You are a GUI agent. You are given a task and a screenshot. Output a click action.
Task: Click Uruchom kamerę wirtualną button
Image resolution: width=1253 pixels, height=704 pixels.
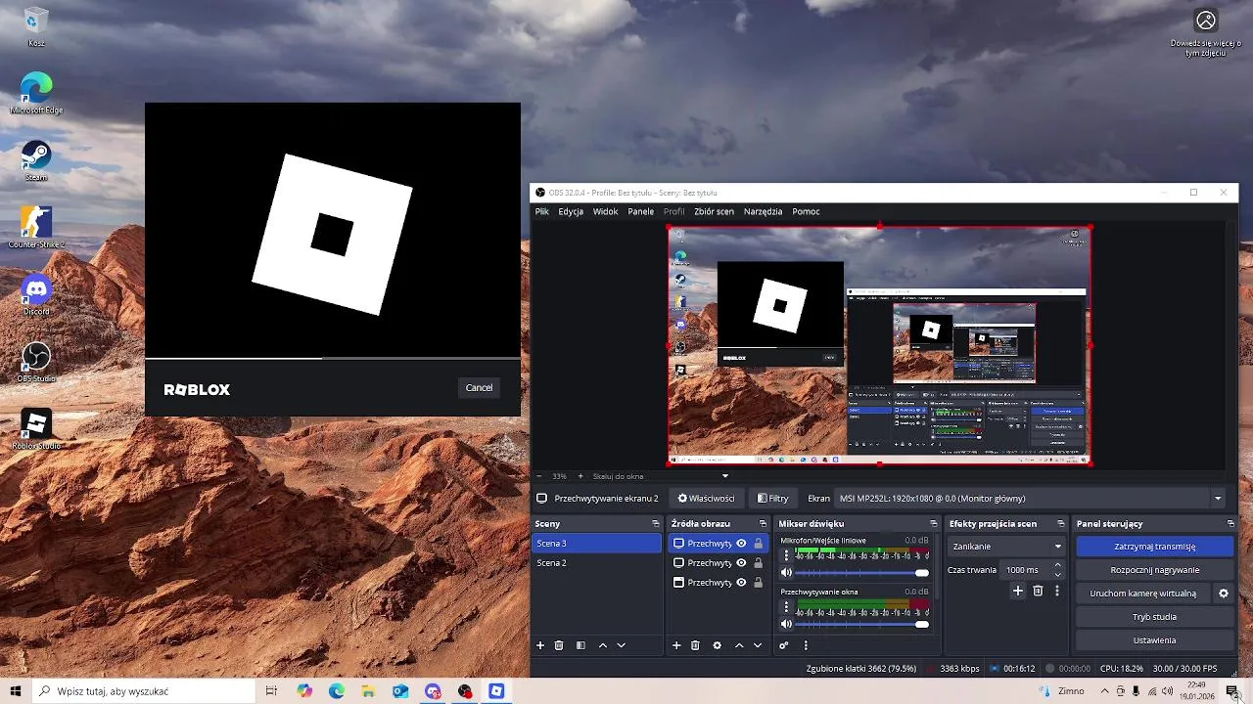tap(1142, 594)
